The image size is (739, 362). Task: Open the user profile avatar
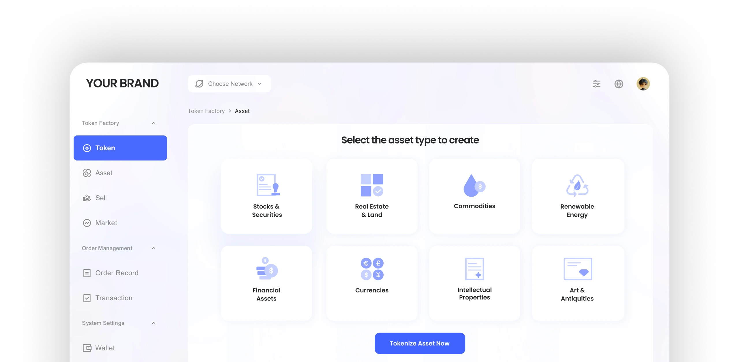643,84
